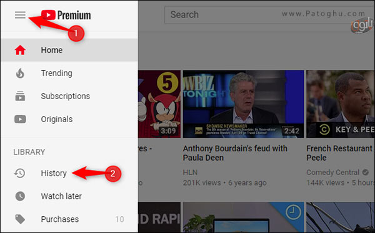Image resolution: width=375 pixels, height=233 pixels.
Task: Select the Watch later entry
Action: coord(69,196)
